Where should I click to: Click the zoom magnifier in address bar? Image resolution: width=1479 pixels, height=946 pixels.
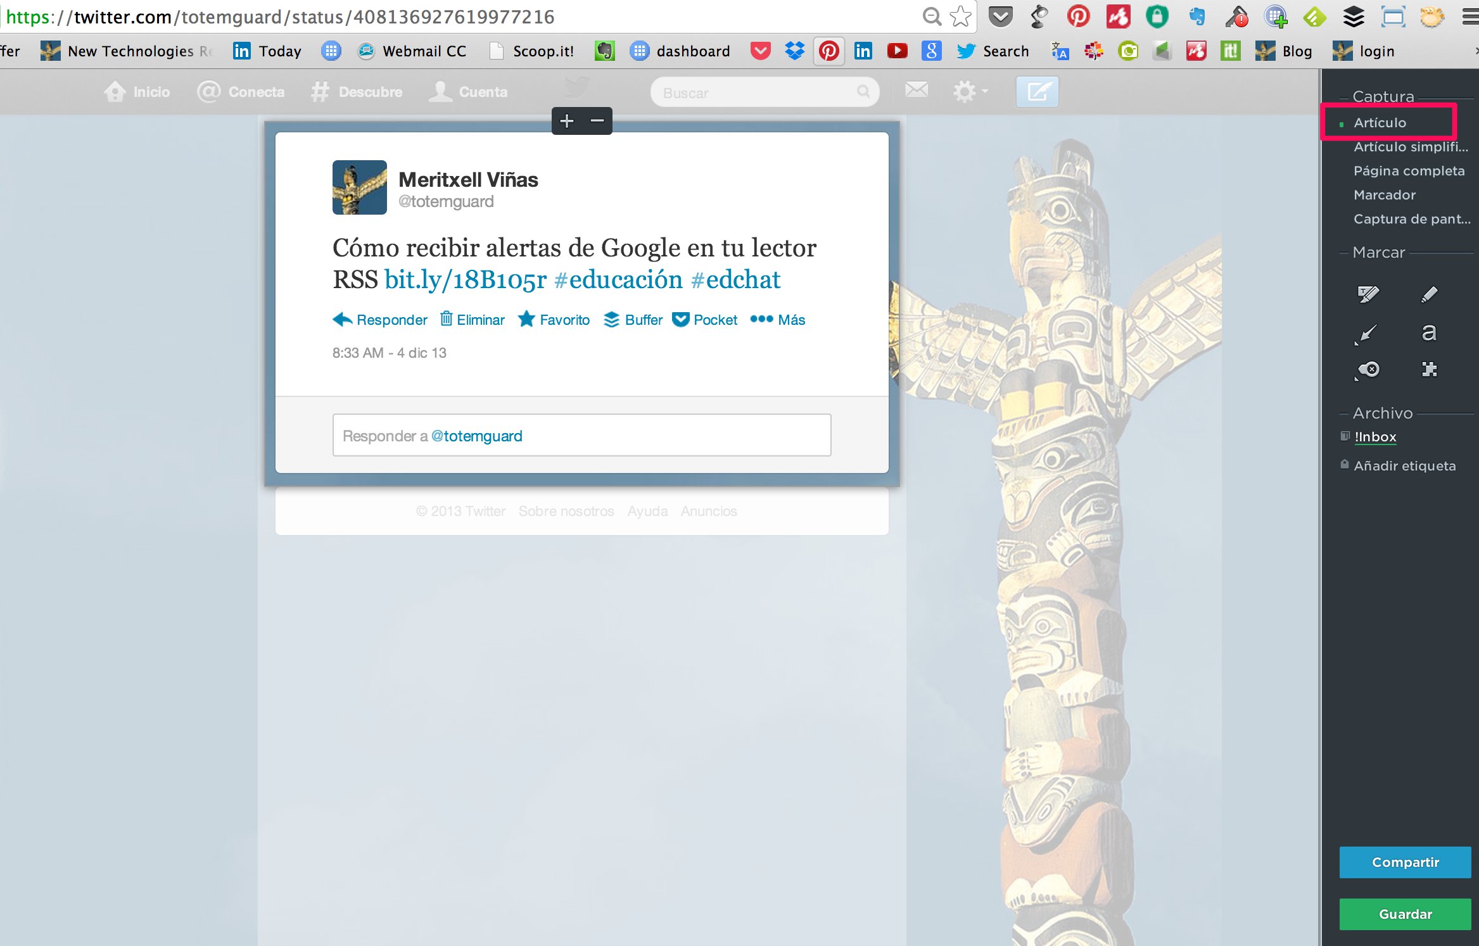pyautogui.click(x=931, y=16)
